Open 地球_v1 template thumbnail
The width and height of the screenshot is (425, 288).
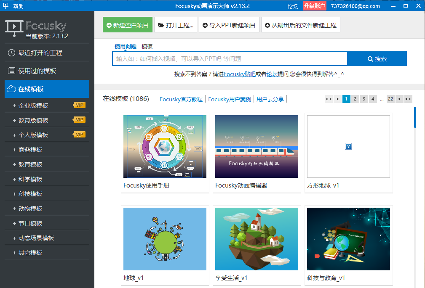coord(165,239)
